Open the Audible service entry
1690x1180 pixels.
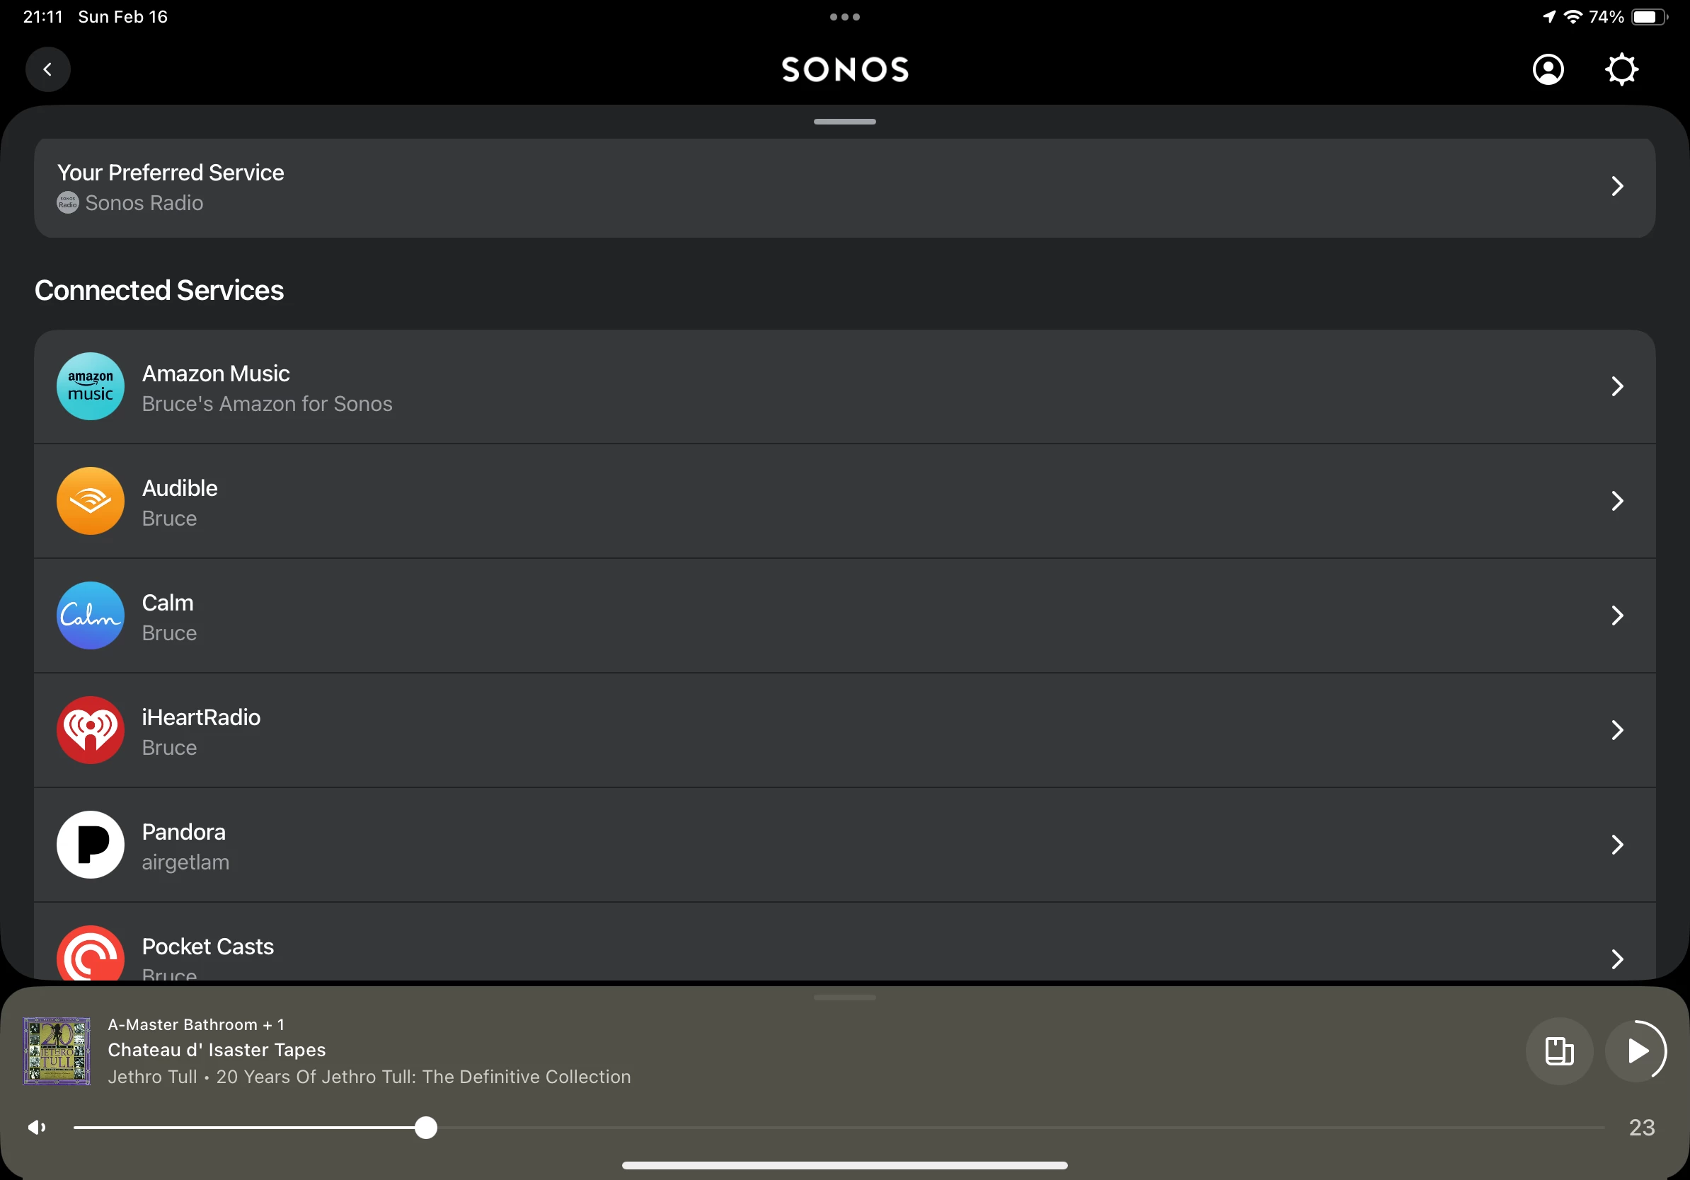[845, 501]
